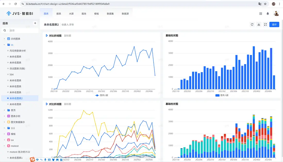Click the cs blue folder icon

point(9,45)
